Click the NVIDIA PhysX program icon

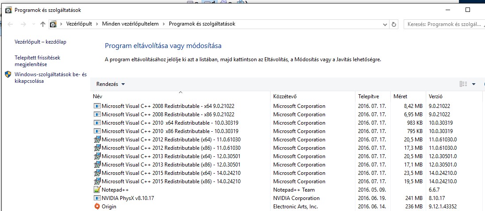(x=97, y=198)
